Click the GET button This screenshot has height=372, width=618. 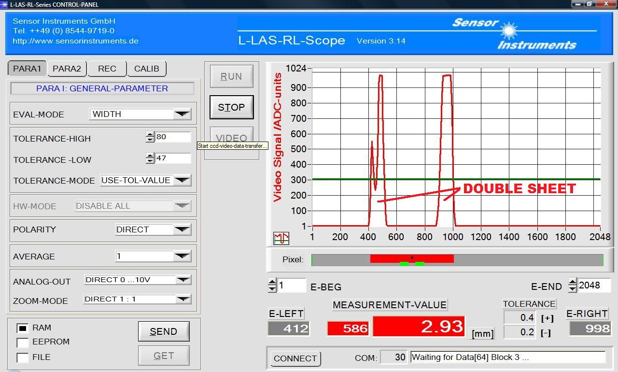tap(163, 356)
